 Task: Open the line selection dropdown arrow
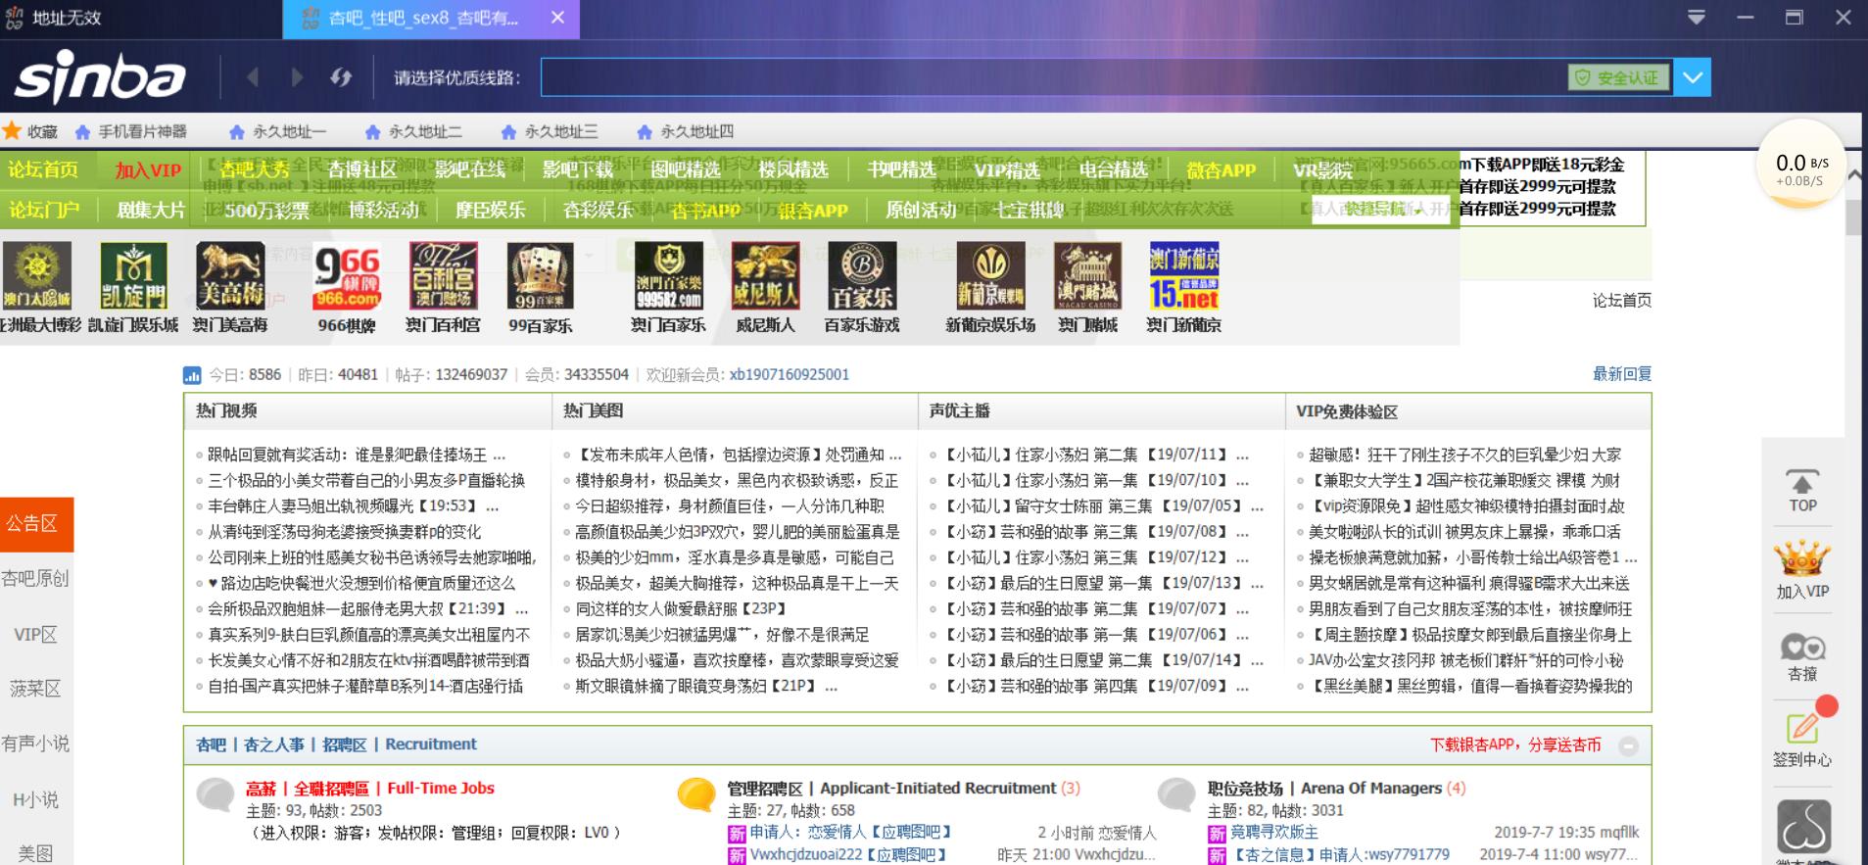[x=1692, y=77]
